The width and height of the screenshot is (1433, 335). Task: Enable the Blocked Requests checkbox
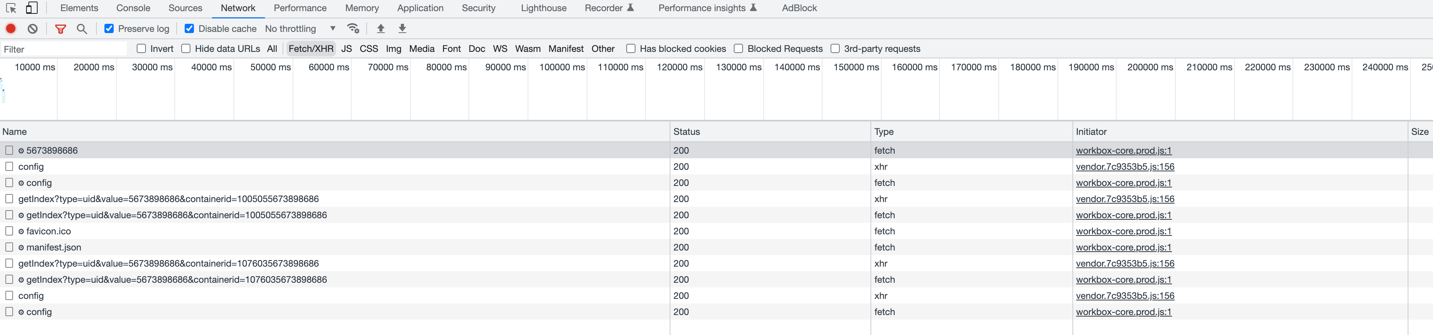[x=738, y=48]
